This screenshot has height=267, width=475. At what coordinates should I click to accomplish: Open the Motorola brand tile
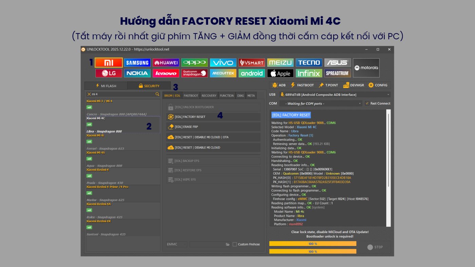pos(366,68)
